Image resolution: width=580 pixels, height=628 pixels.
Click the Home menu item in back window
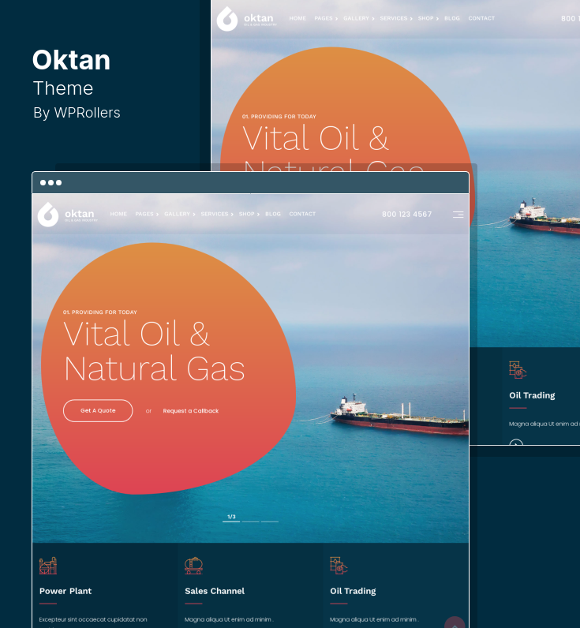297,18
